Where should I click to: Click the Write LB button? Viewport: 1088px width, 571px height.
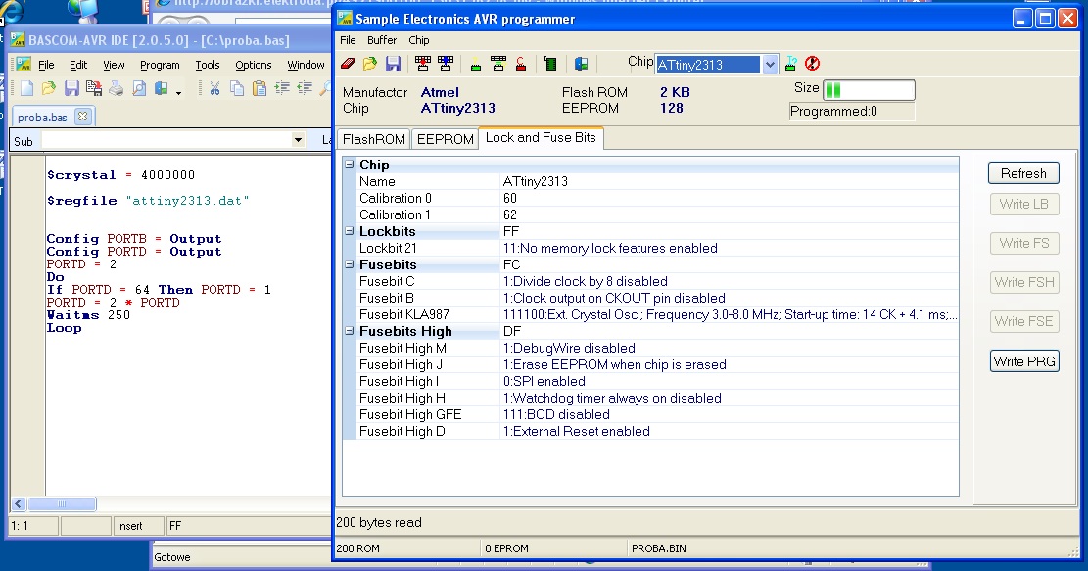coord(1023,204)
